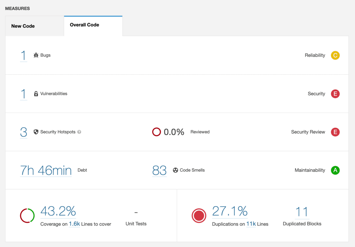Image resolution: width=355 pixels, height=247 pixels.
Task: Click the Security rating badge E
Action: (335, 93)
